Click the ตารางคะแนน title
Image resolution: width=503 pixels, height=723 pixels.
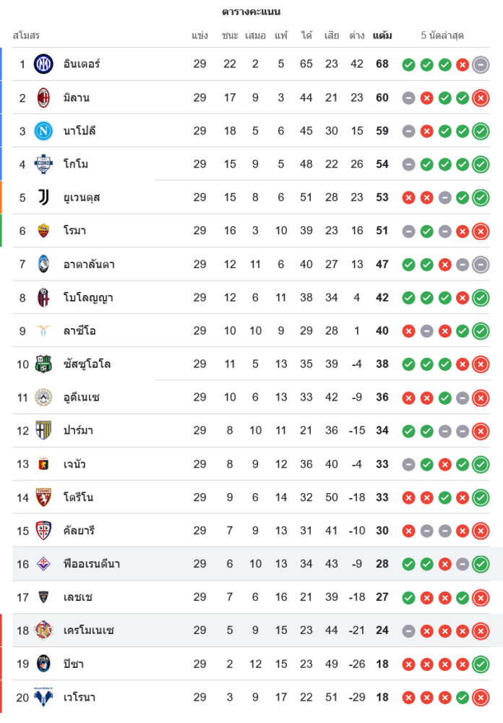coord(252,12)
